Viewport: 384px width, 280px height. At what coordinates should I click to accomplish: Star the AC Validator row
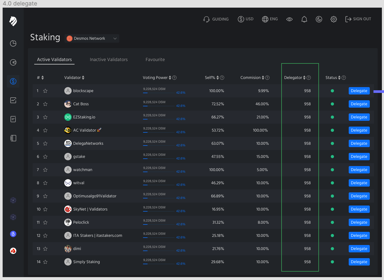pyautogui.click(x=45, y=130)
